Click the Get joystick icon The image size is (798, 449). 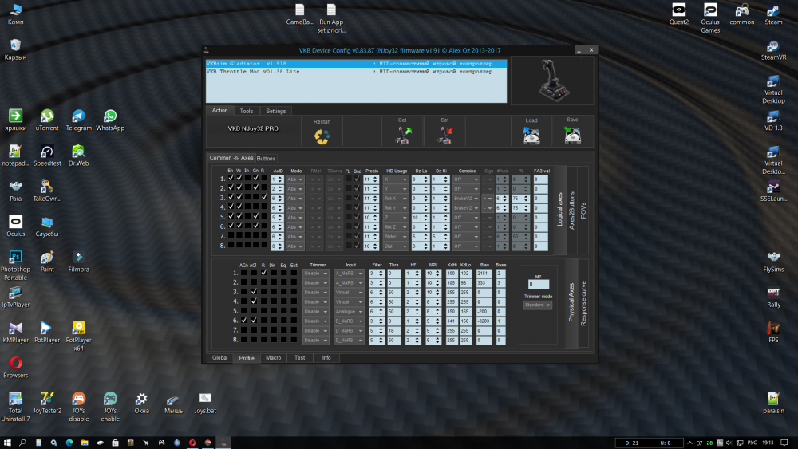pyautogui.click(x=402, y=136)
